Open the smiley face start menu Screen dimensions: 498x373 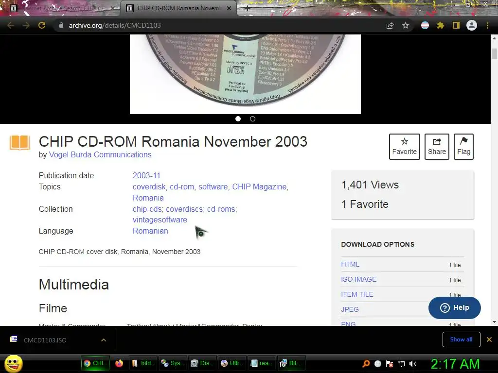click(13, 363)
